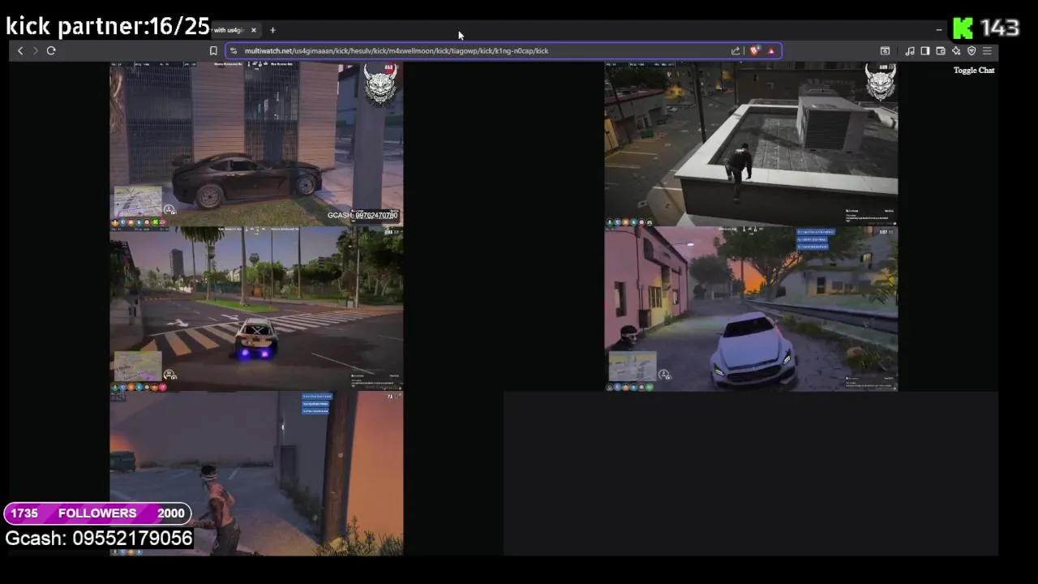1038x584 pixels.
Task: Select the crosswalk street car stream
Action: pyautogui.click(x=256, y=309)
